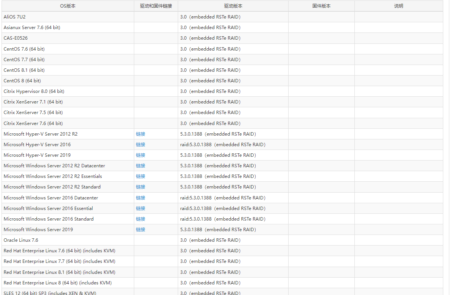455x295 pixels.
Task: Open the link for Windows Server 2016 Datacenter
Action: (140, 198)
